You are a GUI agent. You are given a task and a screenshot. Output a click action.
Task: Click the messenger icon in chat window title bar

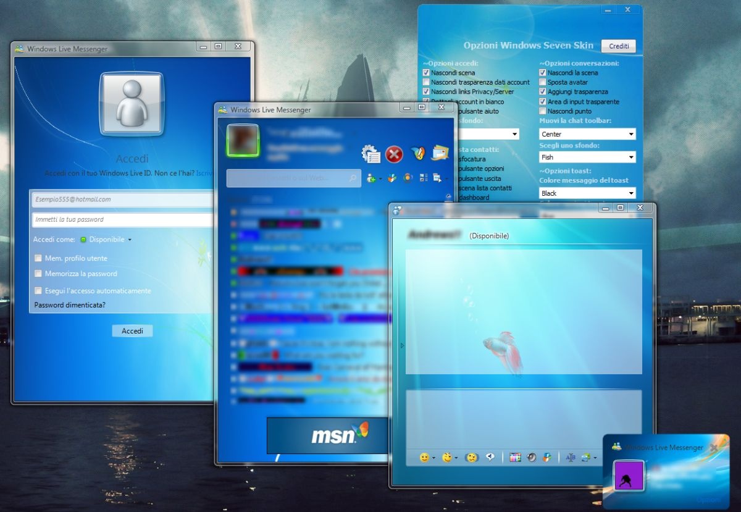click(398, 210)
